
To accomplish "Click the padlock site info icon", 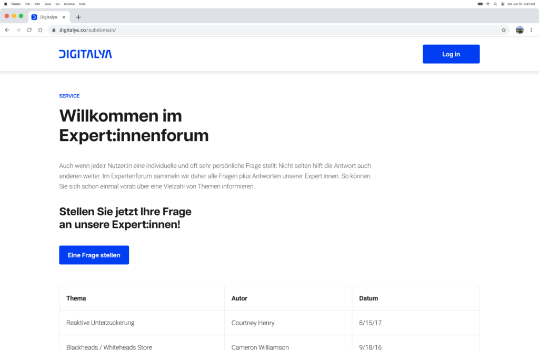I will click(53, 30).
